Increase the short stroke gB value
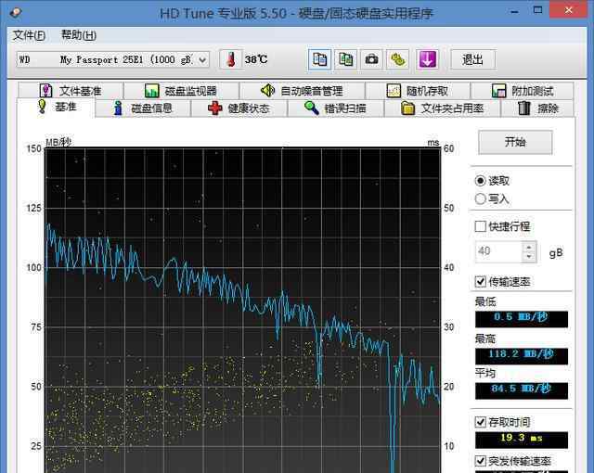The height and width of the screenshot is (473, 594). pos(529,247)
